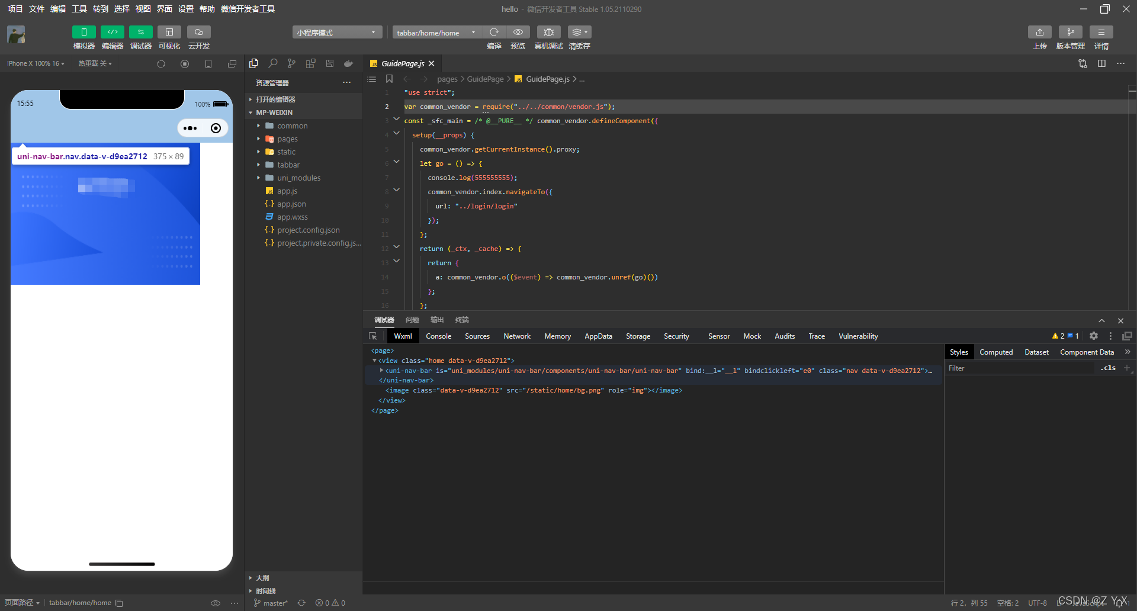Open the Console devtools tab
This screenshot has height=611, width=1137.
coord(438,336)
